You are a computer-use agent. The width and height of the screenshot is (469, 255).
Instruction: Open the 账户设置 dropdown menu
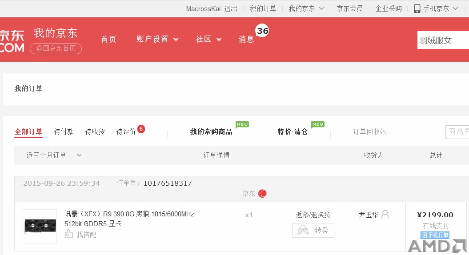(157, 39)
